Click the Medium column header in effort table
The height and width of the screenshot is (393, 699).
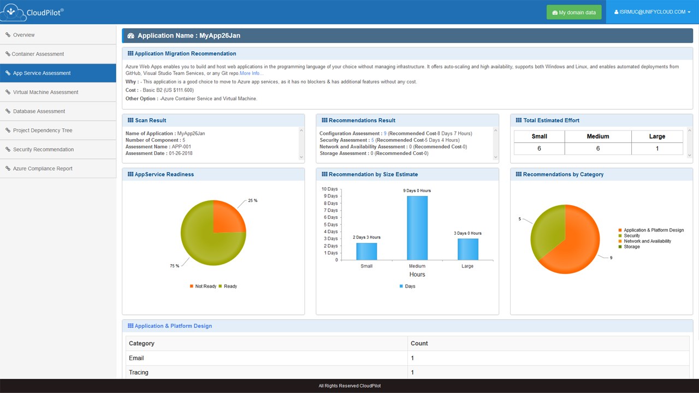point(598,136)
